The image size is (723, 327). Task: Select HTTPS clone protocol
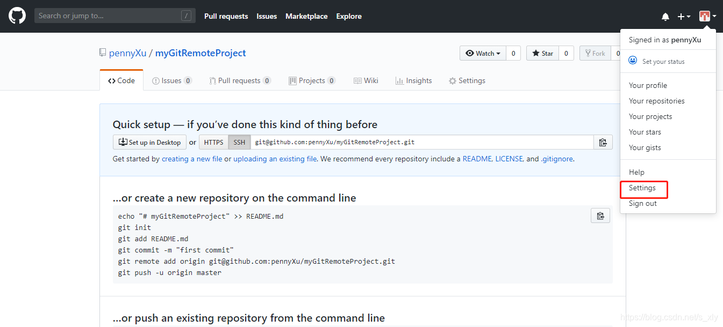pos(213,142)
